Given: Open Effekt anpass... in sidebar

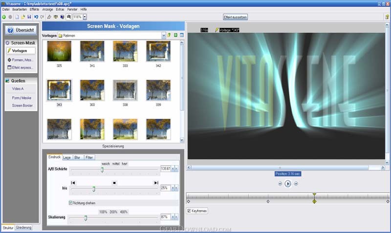Looking at the screenshot, I should (21, 67).
